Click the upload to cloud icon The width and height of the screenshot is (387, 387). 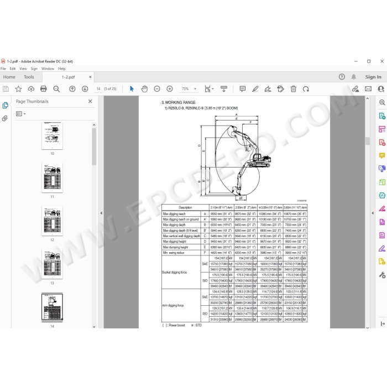31,89
